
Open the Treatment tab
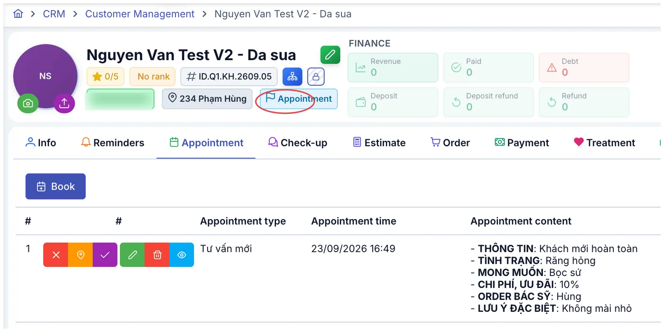[604, 143]
